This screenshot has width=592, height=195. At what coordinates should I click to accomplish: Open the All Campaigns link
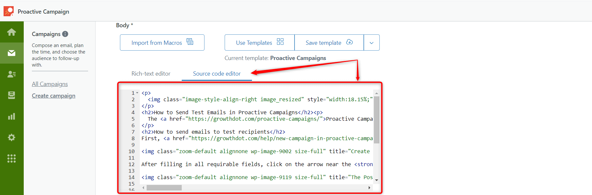(50, 84)
